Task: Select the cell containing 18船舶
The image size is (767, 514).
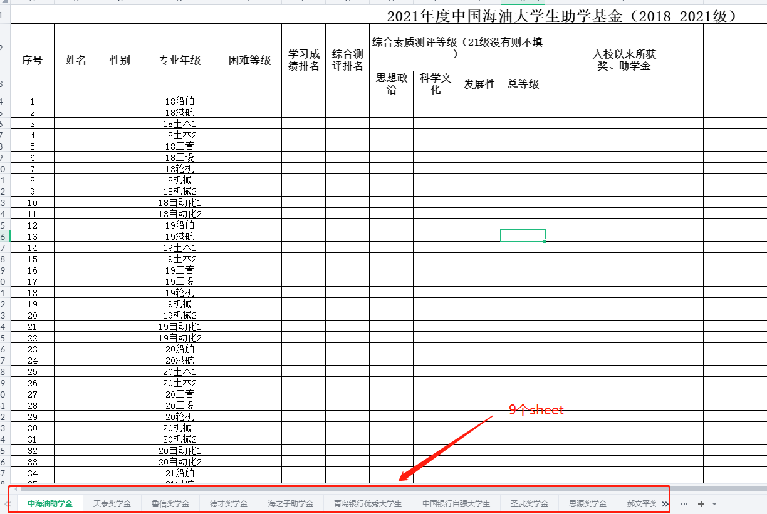Action: [179, 101]
